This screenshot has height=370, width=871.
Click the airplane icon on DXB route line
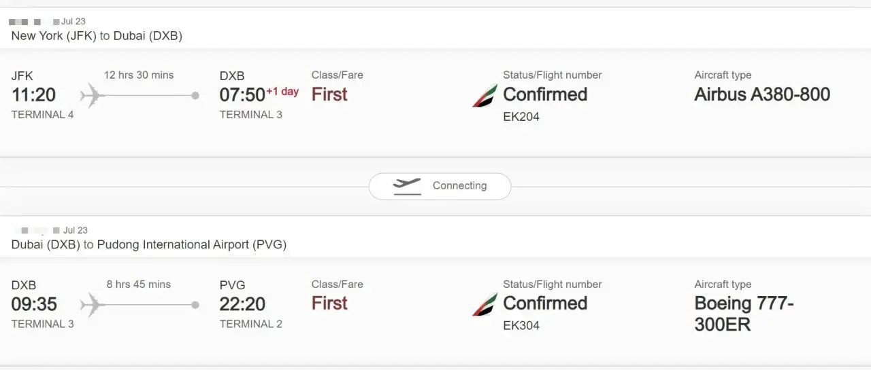coord(92,305)
